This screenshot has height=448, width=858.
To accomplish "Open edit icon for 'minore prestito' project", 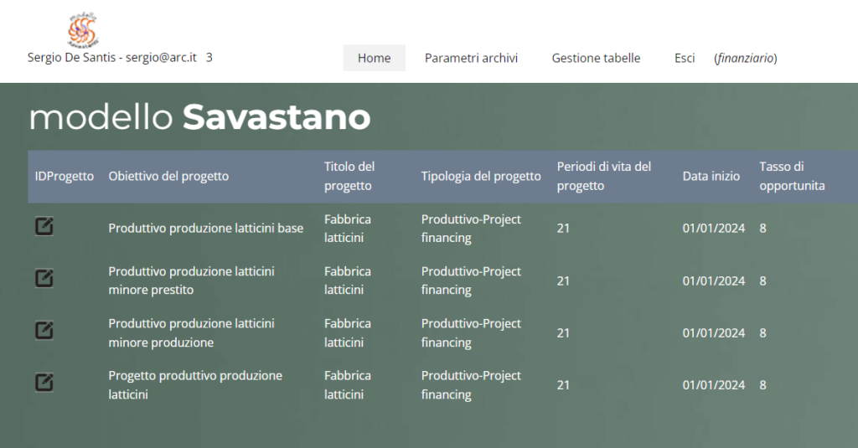I will [44, 278].
